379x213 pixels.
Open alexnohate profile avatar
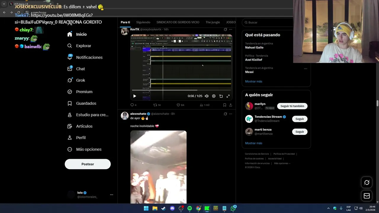[x=125, y=116]
